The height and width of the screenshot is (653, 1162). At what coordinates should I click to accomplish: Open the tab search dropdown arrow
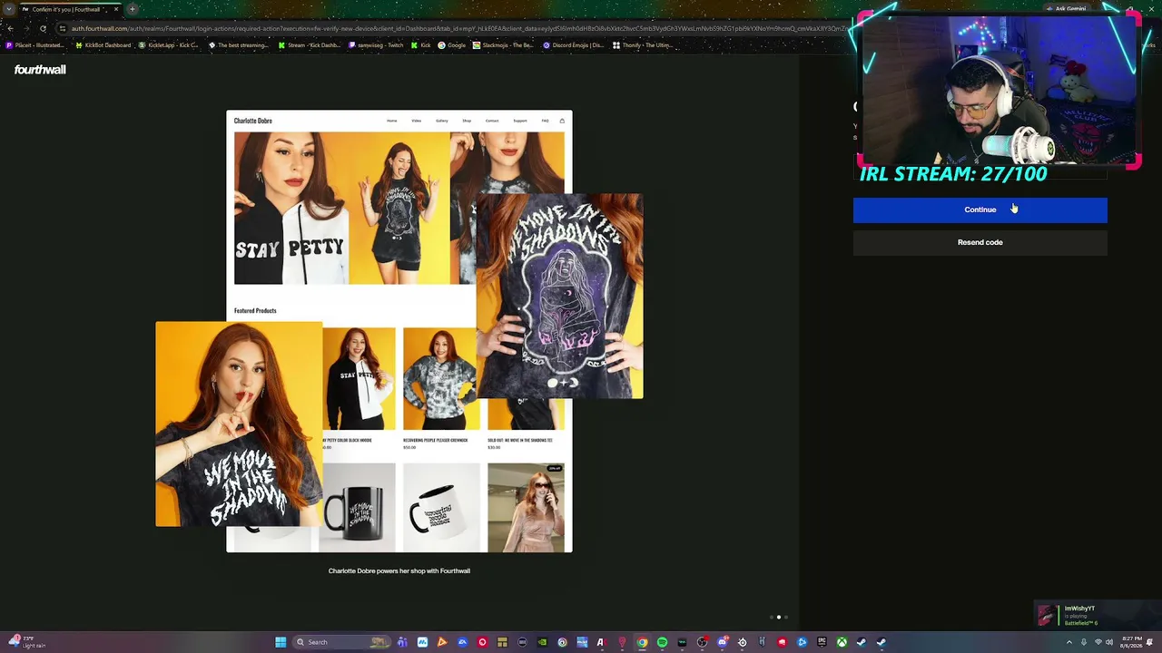coord(9,9)
